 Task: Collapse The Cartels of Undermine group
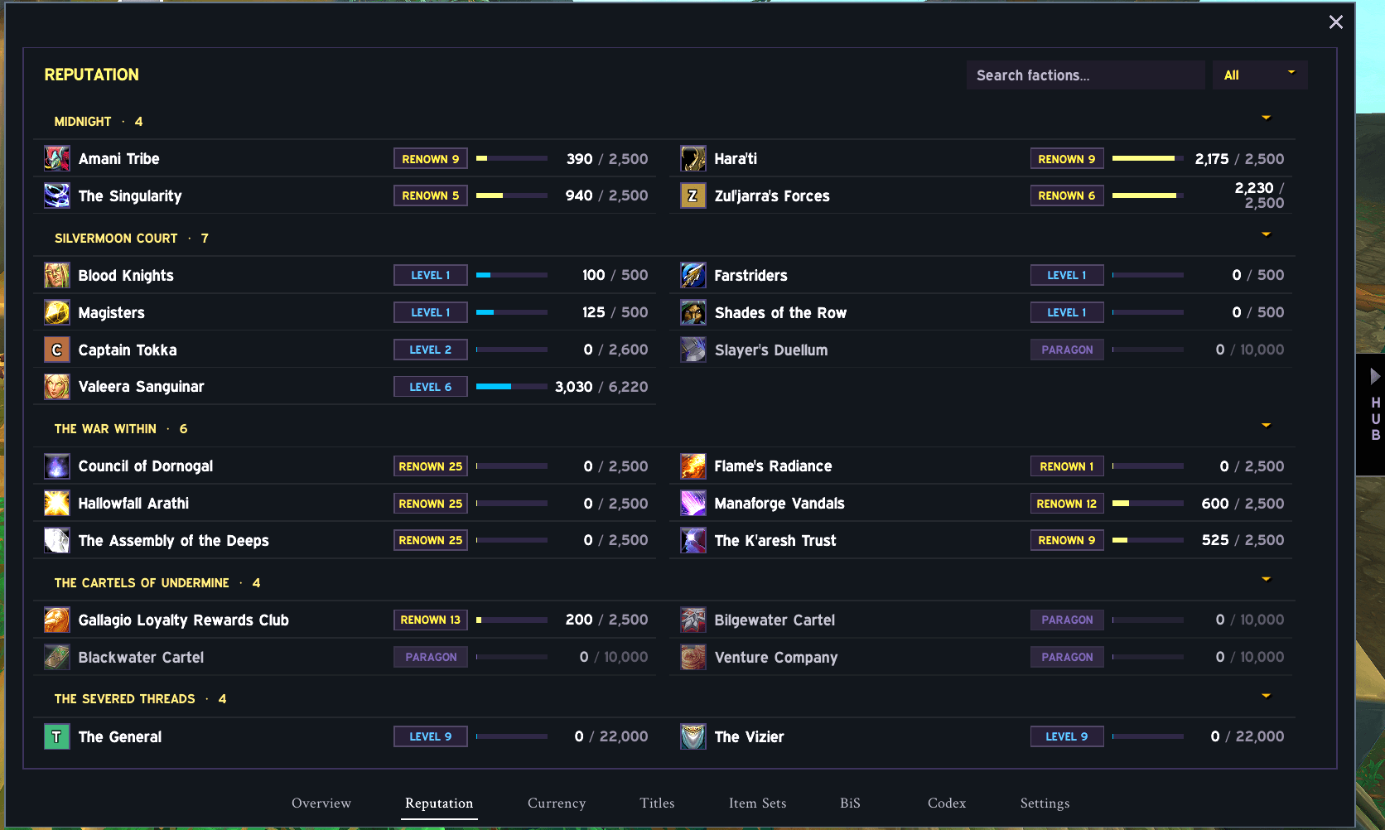(1266, 579)
